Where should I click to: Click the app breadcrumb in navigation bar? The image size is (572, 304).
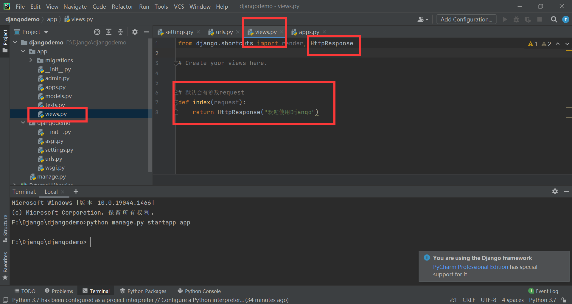tap(52, 19)
